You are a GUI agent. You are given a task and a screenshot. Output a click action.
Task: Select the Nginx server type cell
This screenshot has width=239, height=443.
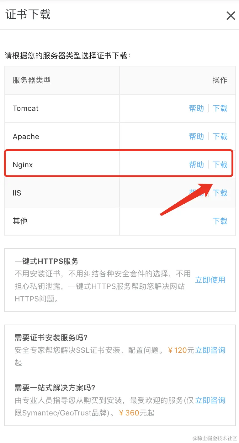(x=62, y=165)
